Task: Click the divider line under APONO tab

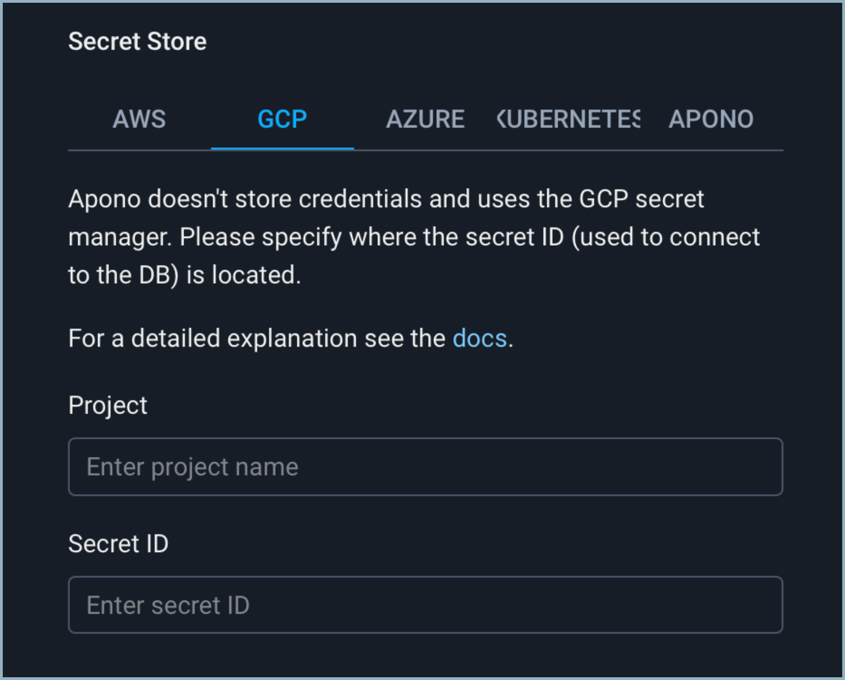Action: pos(711,150)
